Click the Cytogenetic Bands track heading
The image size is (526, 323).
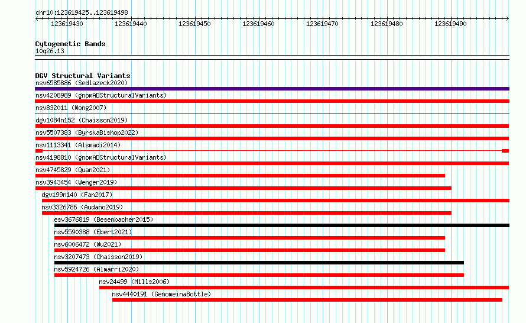click(70, 44)
